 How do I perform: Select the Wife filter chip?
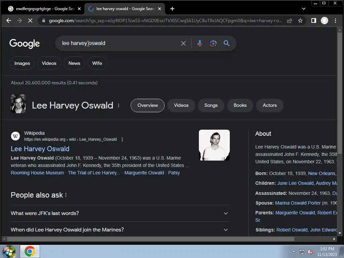[x=97, y=63]
